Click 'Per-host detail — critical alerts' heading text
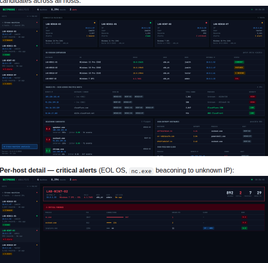This screenshot has height=263, width=268. pos(48,171)
